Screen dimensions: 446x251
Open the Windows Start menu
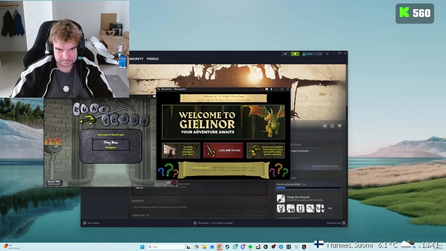point(142,247)
